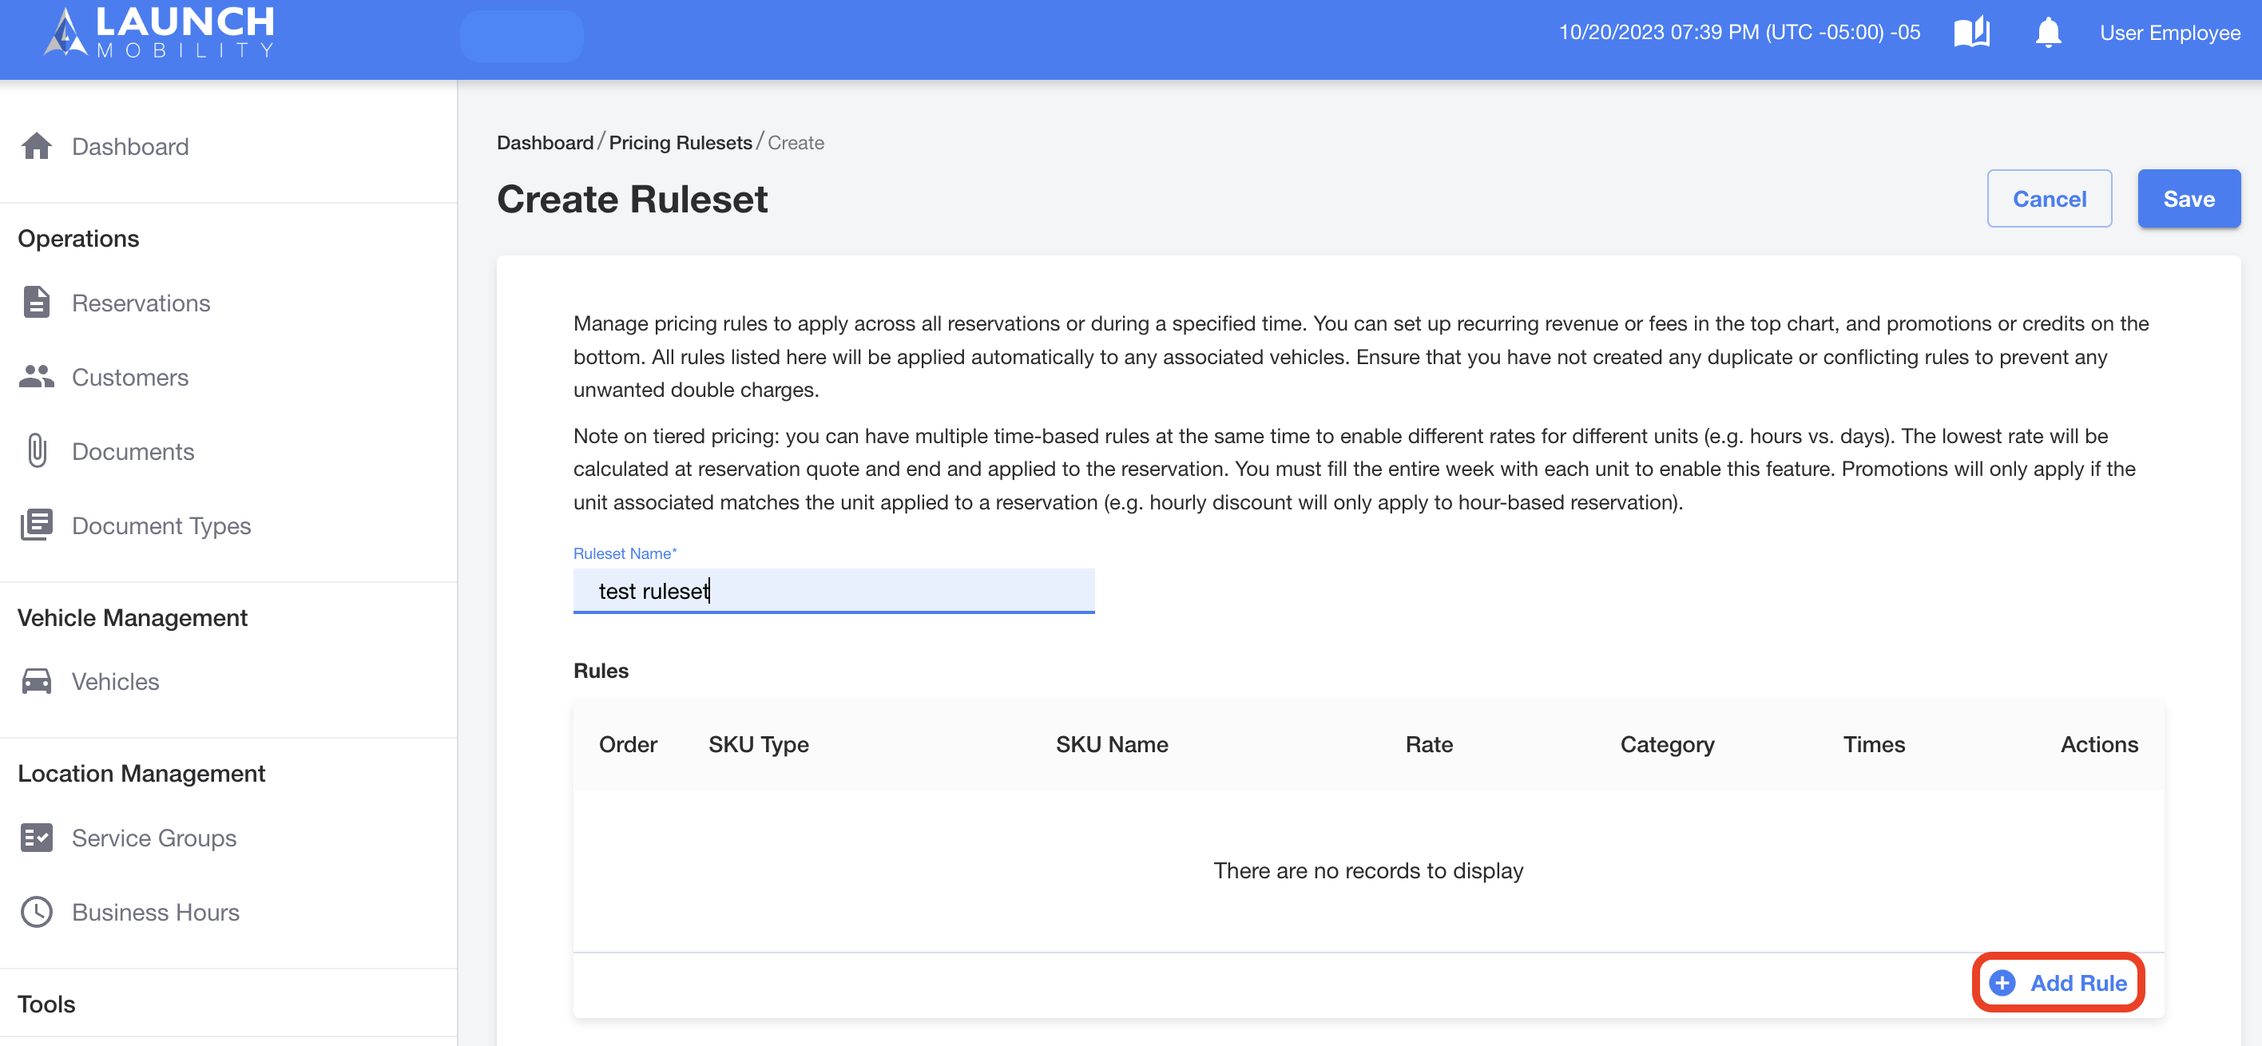Click the date and time display
The width and height of the screenshot is (2262, 1046).
[x=1739, y=33]
